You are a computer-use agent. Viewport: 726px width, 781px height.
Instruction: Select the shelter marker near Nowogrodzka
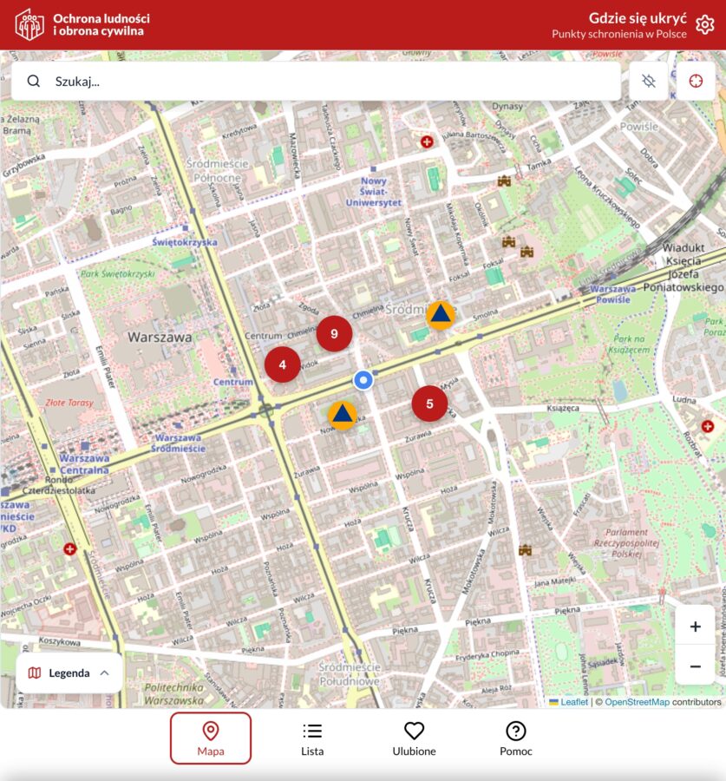click(343, 414)
